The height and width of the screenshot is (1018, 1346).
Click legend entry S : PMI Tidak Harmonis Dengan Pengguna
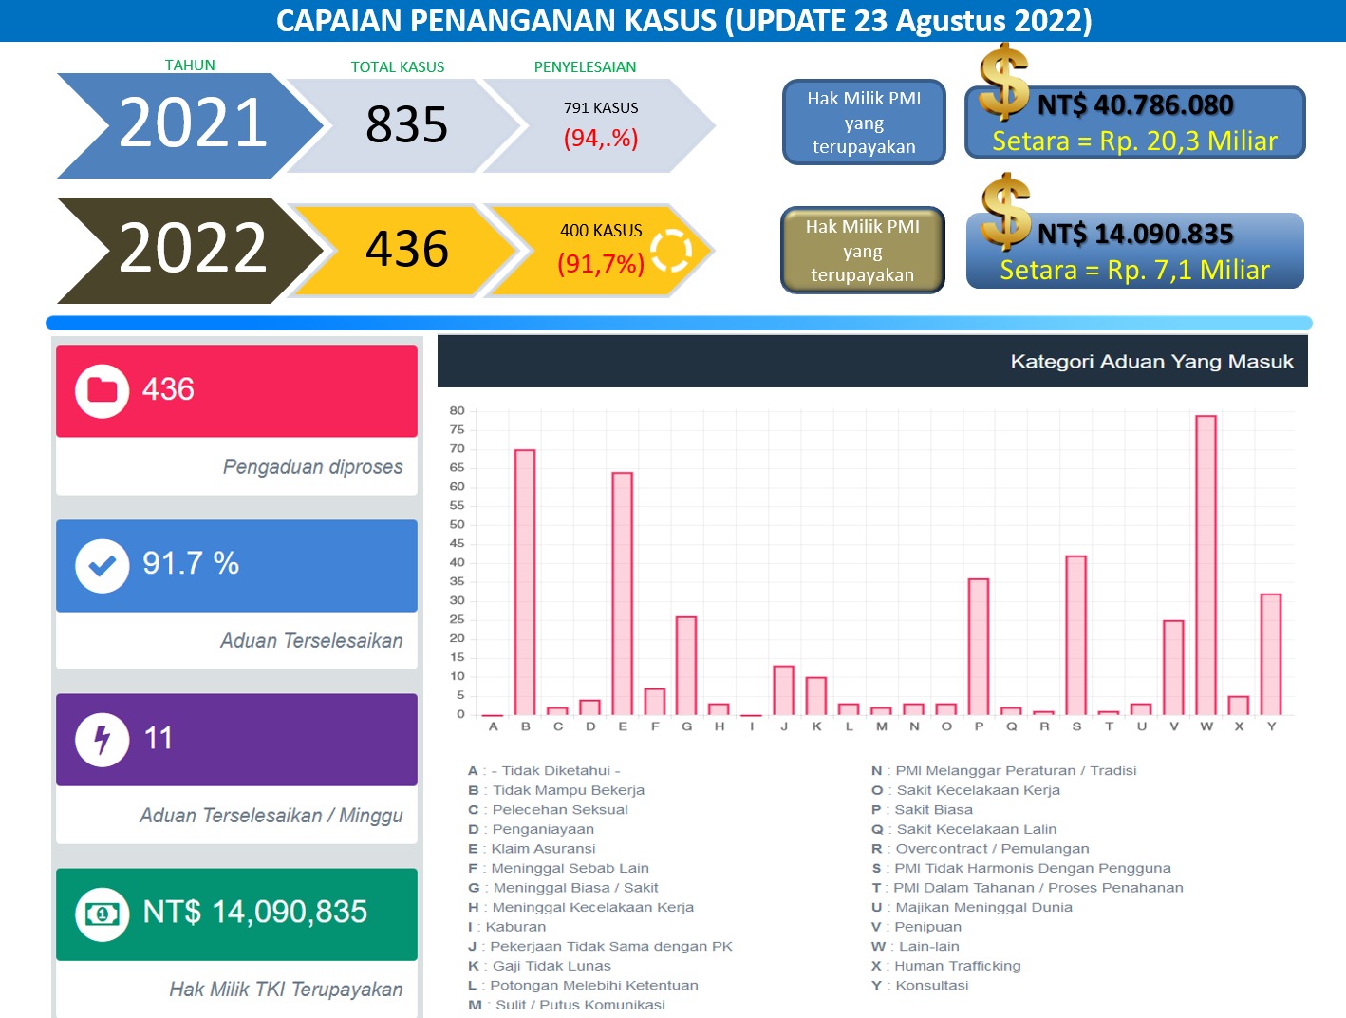click(1021, 868)
